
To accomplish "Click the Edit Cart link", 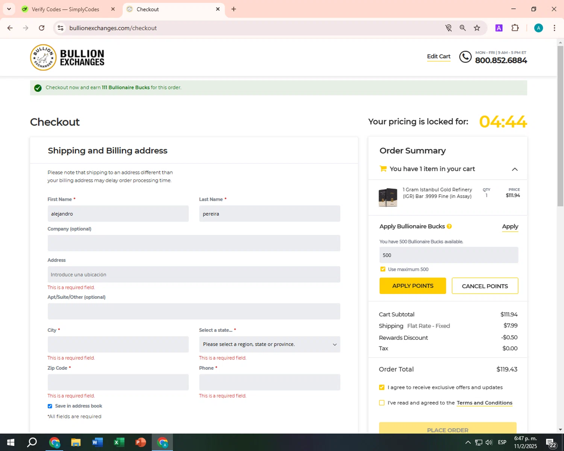I will click(x=438, y=56).
